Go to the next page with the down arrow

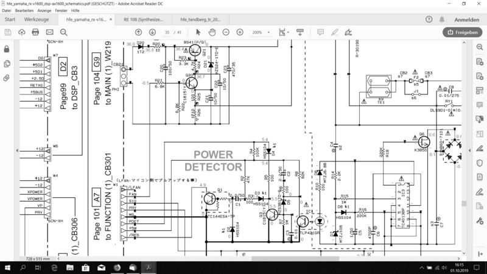[153, 32]
